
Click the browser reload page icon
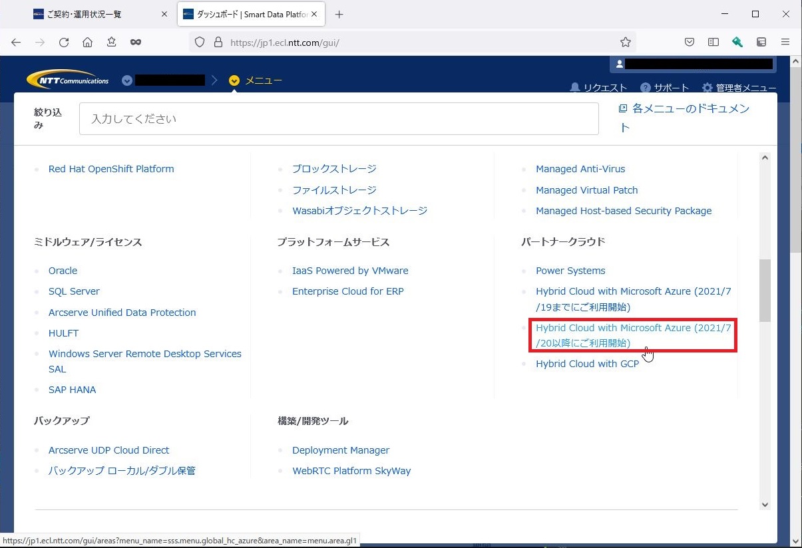(x=64, y=42)
